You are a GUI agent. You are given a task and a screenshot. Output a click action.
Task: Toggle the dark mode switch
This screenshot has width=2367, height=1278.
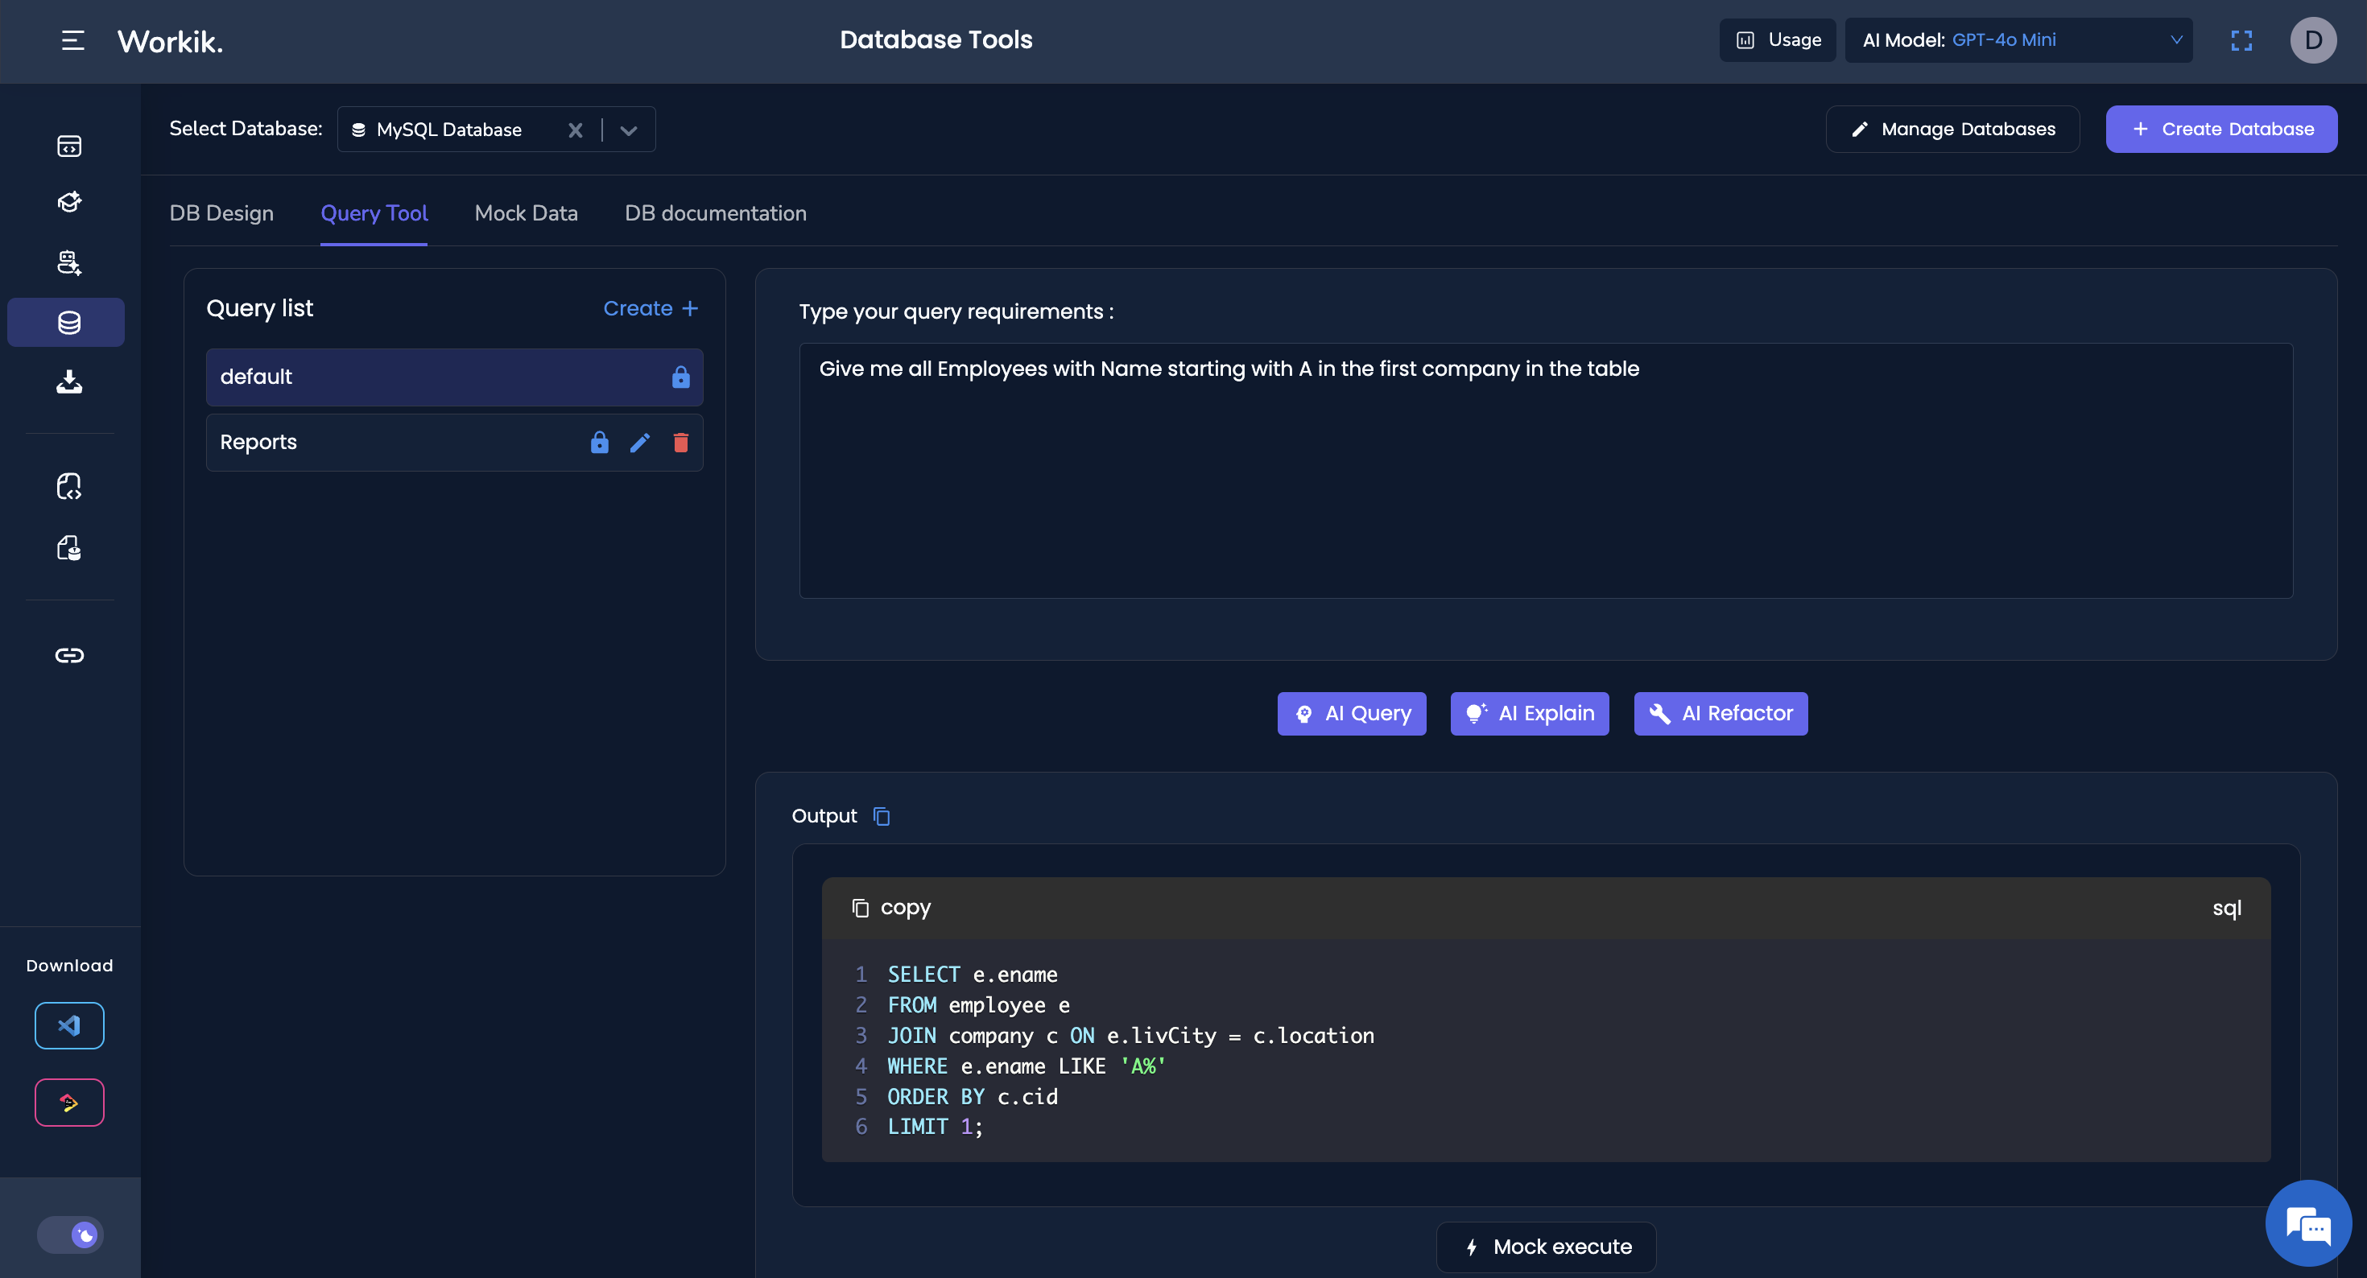tap(71, 1235)
